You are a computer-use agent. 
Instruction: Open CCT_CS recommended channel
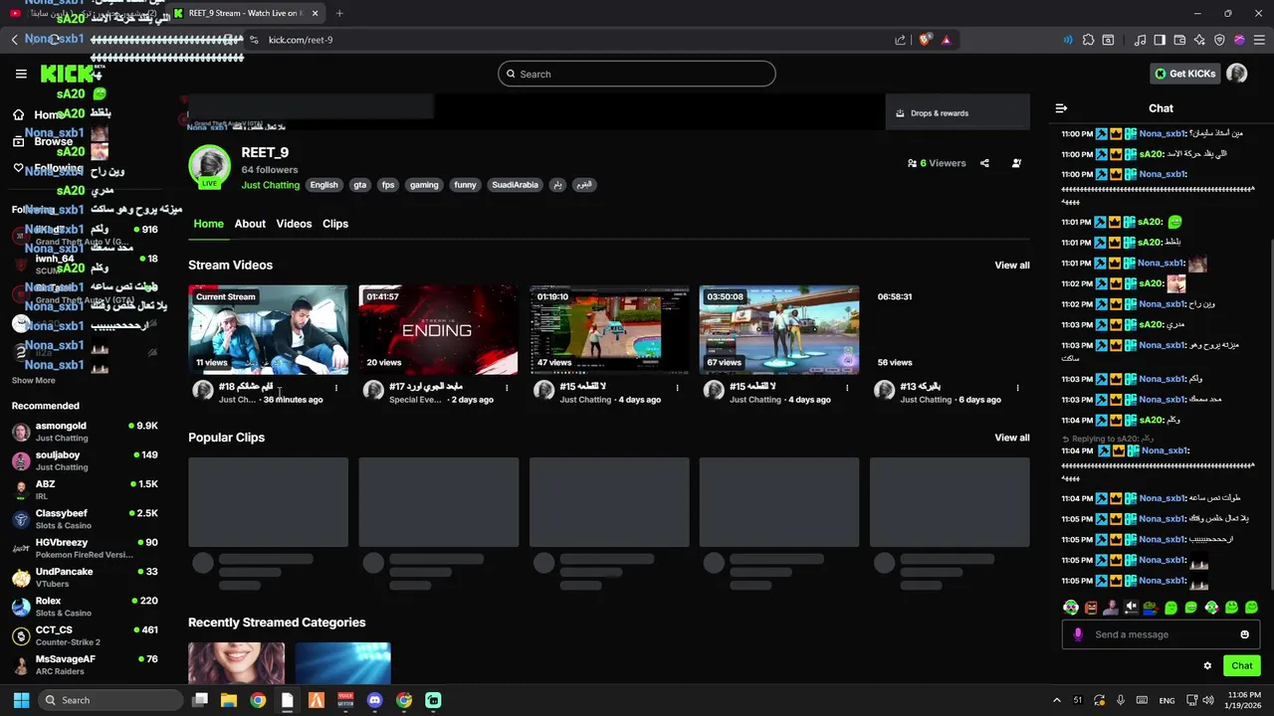click(x=86, y=635)
